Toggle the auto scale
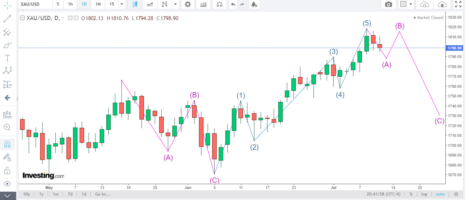Image resolution: width=471 pixels, height=200 pixels. coord(440,194)
